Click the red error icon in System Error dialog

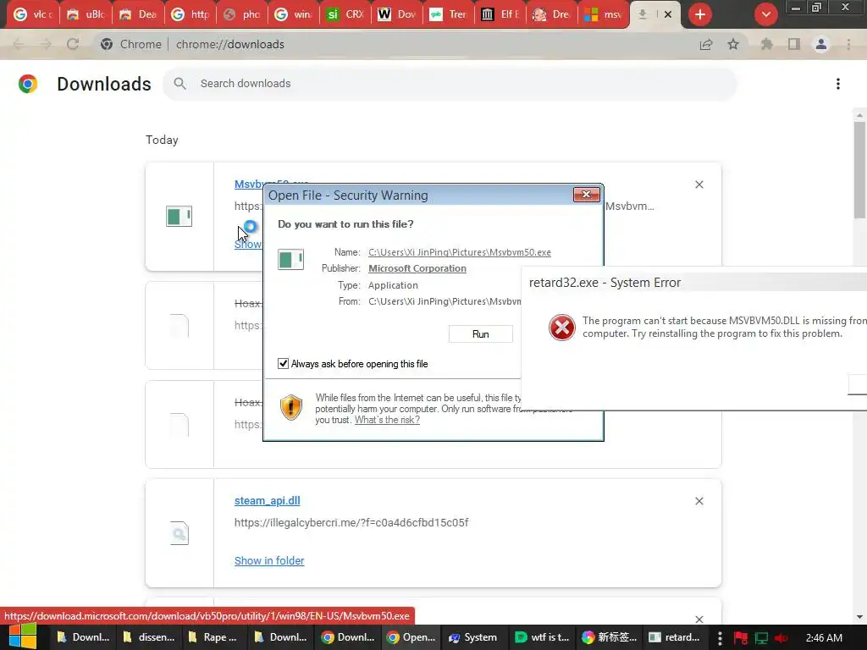pos(562,328)
